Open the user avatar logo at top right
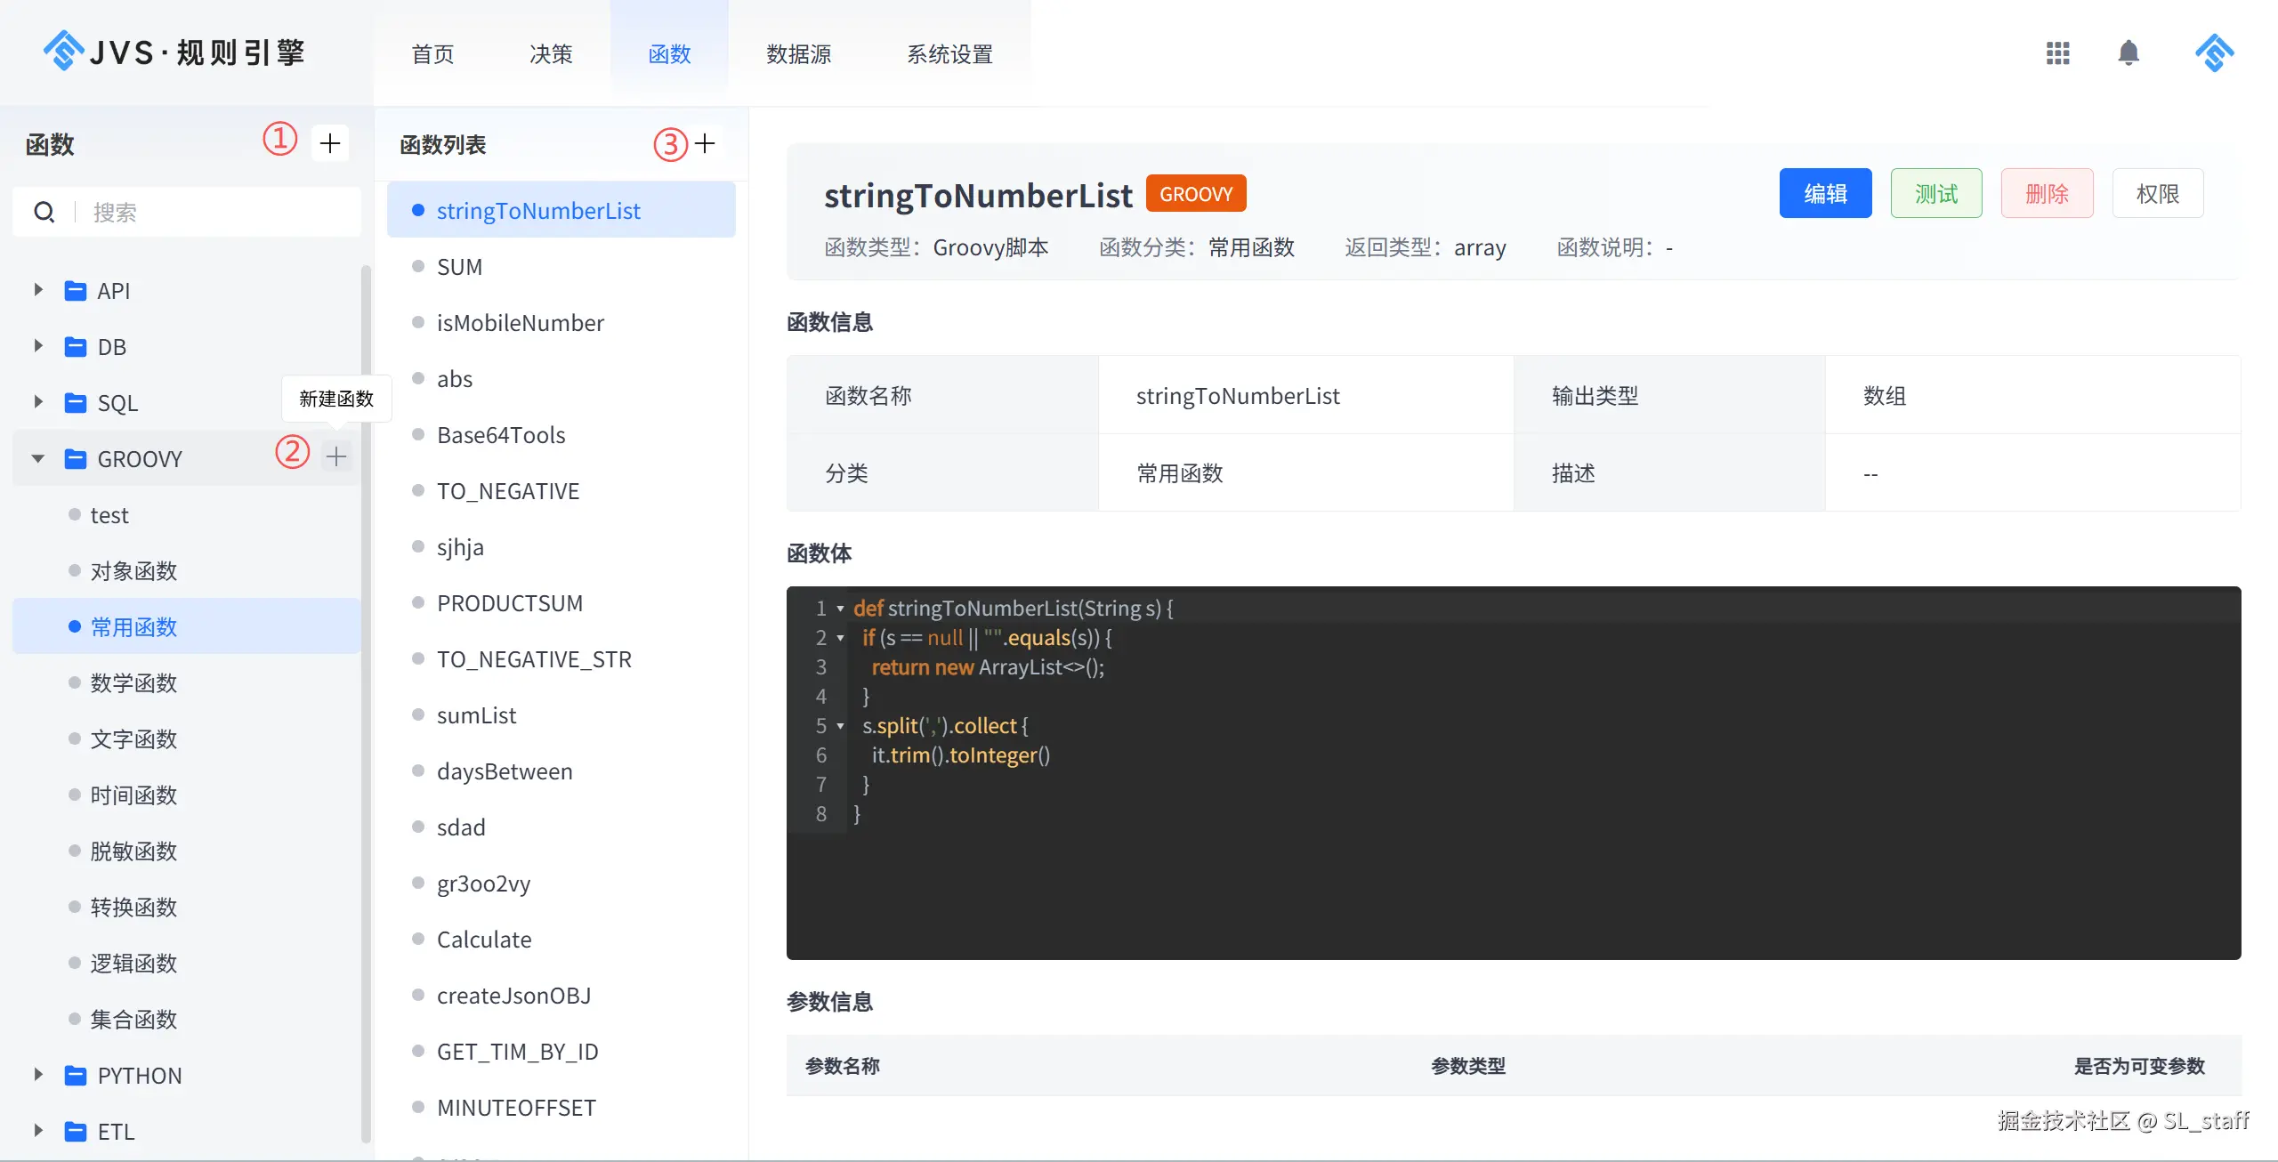The width and height of the screenshot is (2278, 1162). (2214, 53)
